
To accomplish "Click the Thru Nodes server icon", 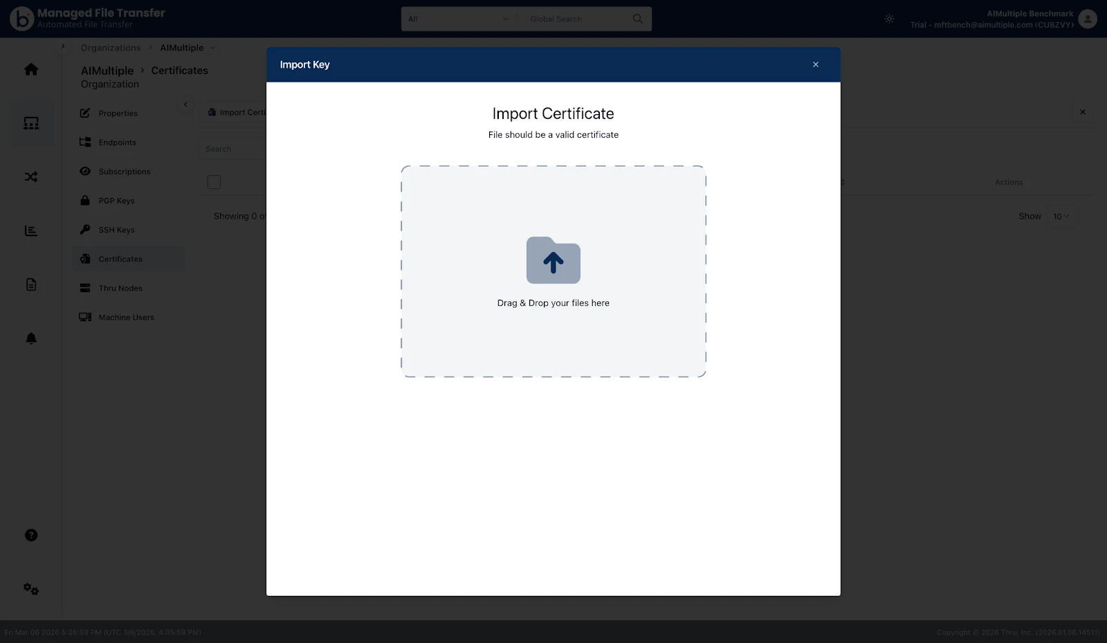I will [85, 288].
